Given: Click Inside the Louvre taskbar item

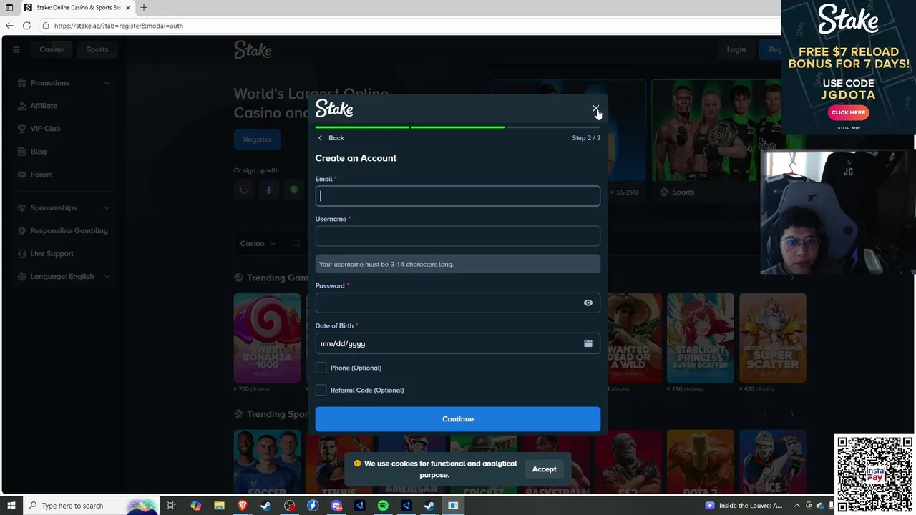Looking at the screenshot, I should point(744,506).
